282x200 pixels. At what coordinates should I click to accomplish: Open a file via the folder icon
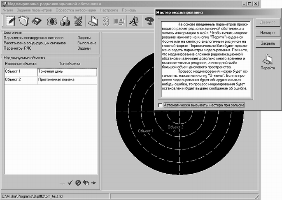click(23, 21)
